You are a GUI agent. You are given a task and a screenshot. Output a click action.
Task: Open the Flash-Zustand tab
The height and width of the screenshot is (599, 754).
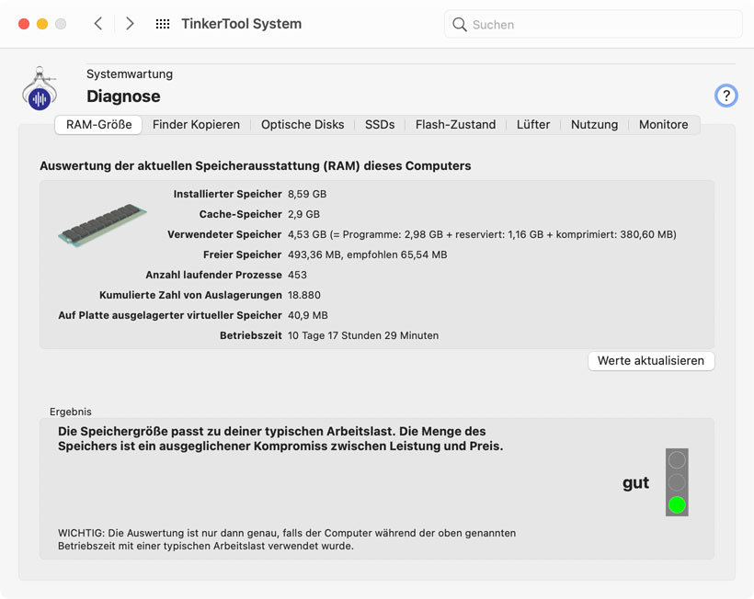455,125
